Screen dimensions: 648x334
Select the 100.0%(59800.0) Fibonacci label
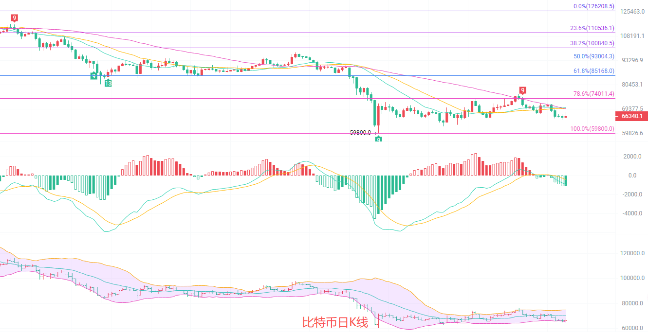pos(592,129)
